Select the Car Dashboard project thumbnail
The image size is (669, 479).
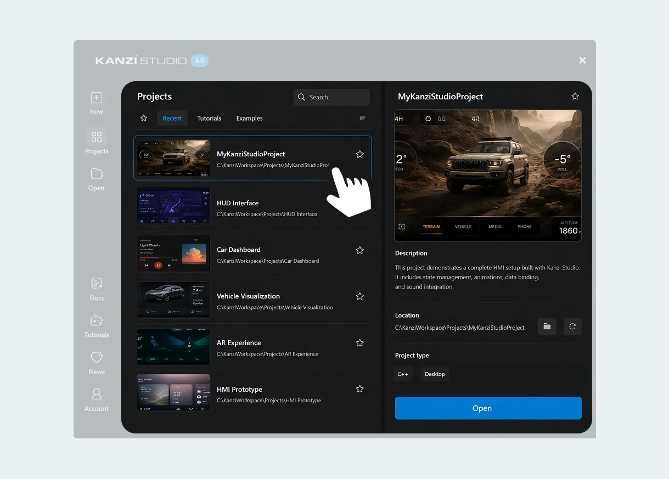pos(173,253)
